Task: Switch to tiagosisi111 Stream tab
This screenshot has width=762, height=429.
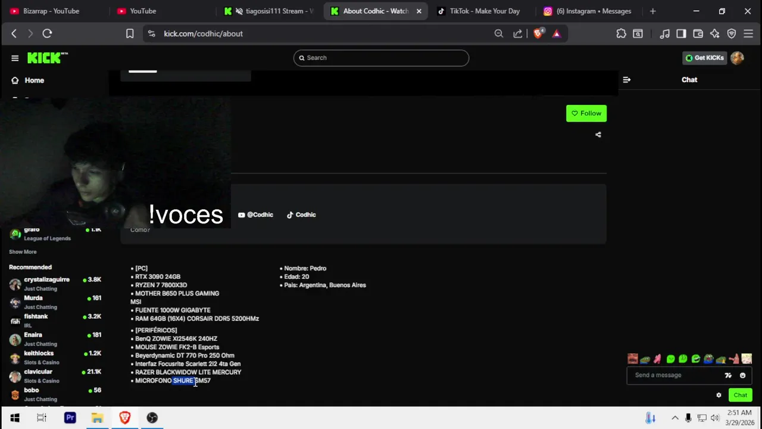Action: (x=270, y=11)
